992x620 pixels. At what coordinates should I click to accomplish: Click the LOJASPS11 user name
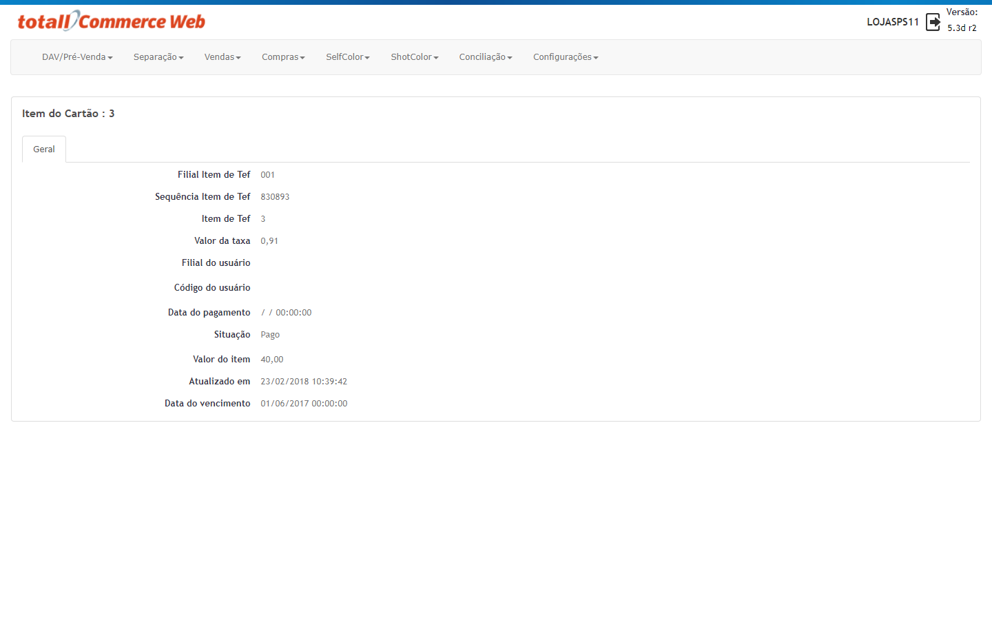(x=893, y=22)
